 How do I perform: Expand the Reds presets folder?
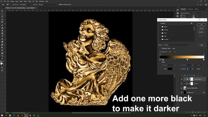161,36
